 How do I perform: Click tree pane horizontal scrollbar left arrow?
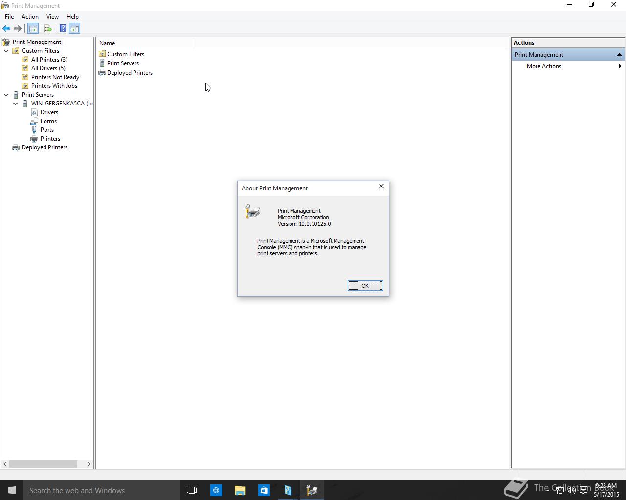(x=5, y=464)
